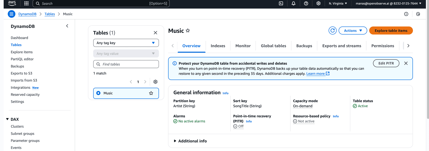Click the Find tables search field
The image size is (429, 151).
point(126,64)
